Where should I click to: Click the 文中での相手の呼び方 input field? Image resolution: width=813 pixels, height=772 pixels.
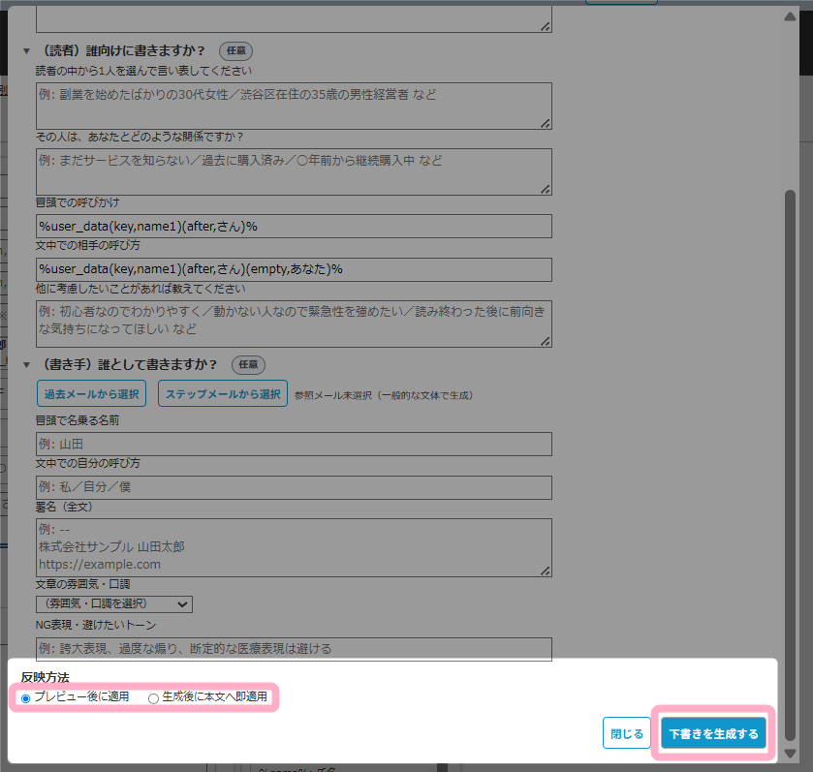click(x=293, y=269)
